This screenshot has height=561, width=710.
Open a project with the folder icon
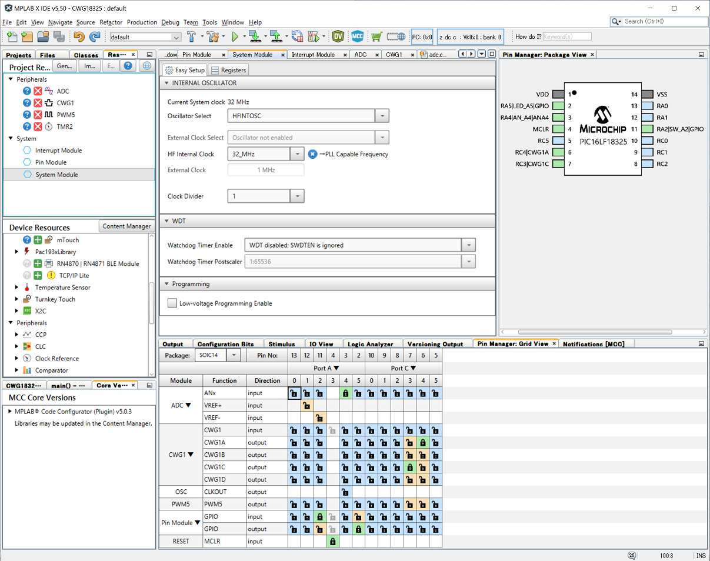click(x=43, y=36)
